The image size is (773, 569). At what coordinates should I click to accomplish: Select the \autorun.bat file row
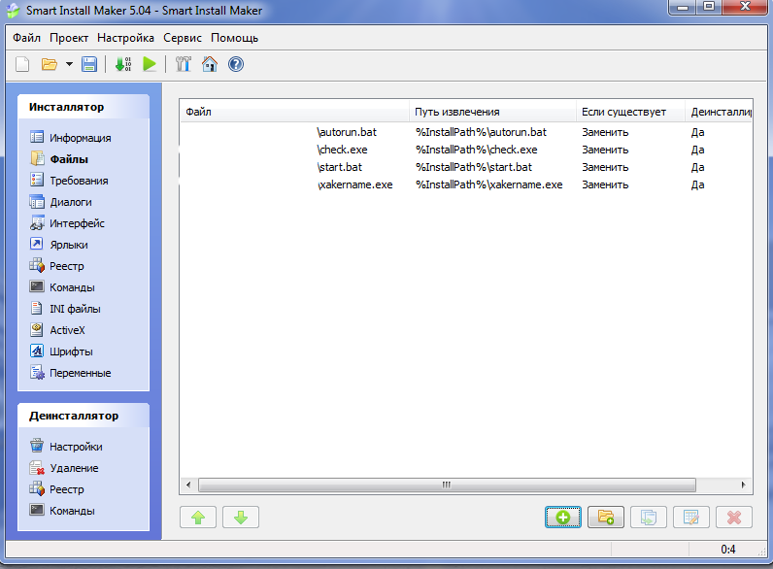tap(465, 132)
